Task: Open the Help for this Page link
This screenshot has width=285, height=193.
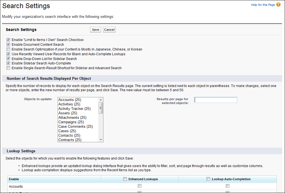Action: 263,5
